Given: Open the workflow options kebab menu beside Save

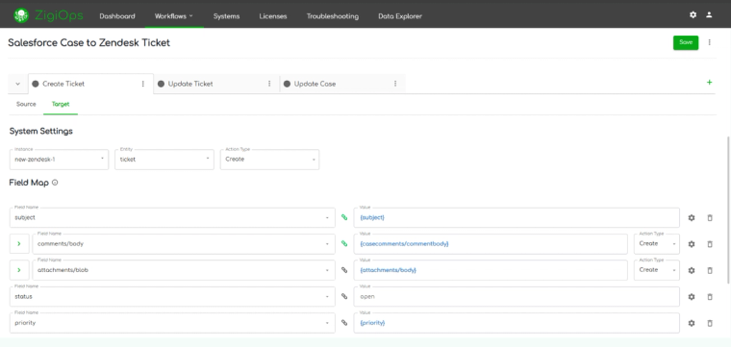Looking at the screenshot, I should click(x=710, y=42).
